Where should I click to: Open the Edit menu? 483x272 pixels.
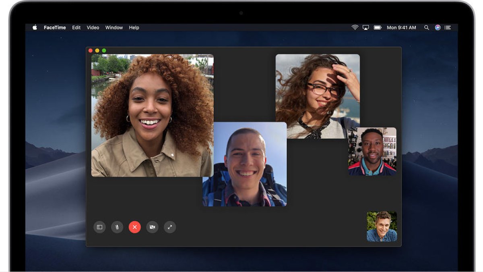click(x=76, y=27)
